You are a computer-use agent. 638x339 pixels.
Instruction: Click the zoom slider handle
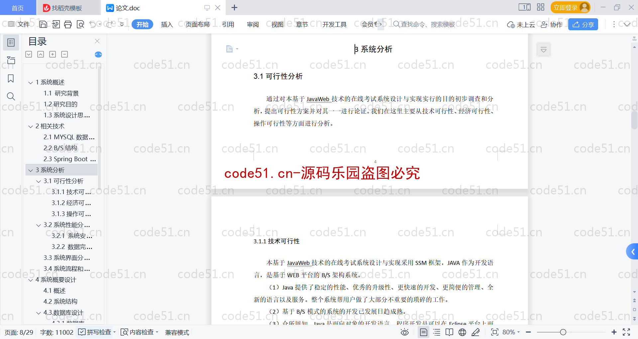coord(563,332)
